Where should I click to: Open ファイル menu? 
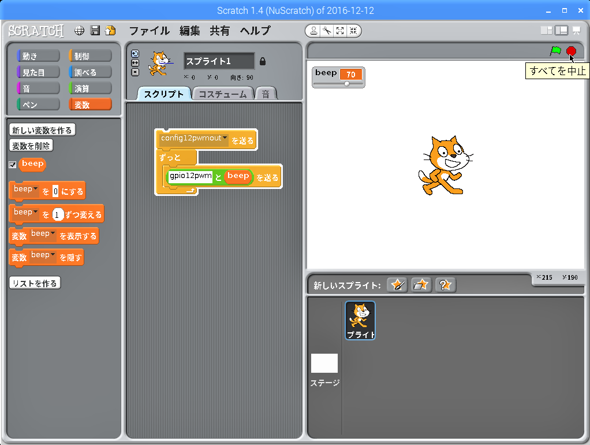coord(150,31)
